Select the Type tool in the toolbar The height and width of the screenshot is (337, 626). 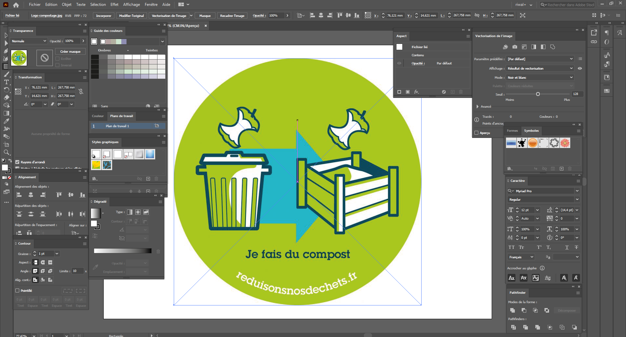click(6, 82)
